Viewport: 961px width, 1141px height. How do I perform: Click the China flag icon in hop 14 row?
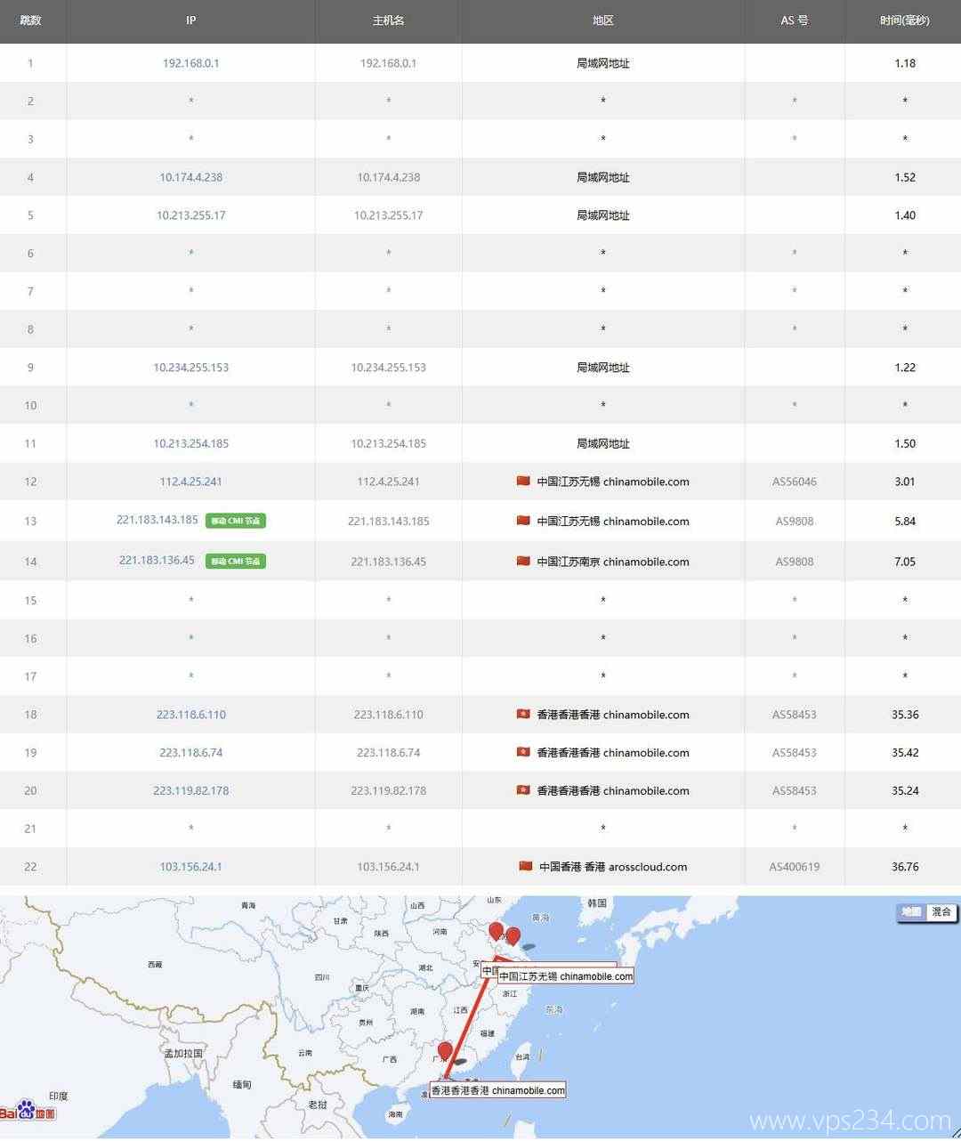tap(523, 561)
